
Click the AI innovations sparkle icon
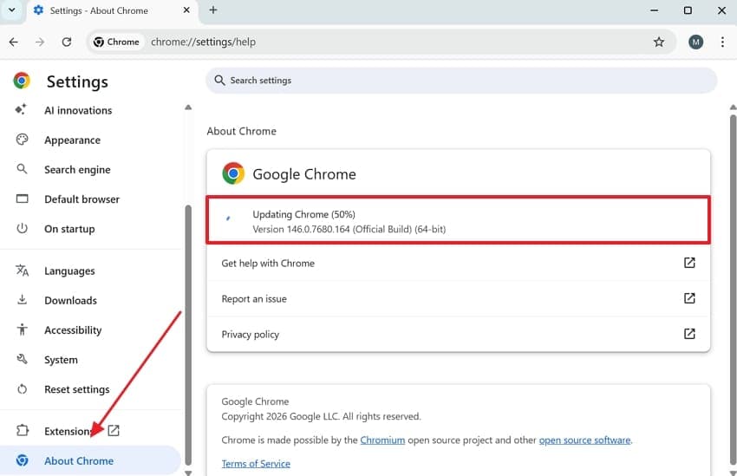tap(21, 109)
